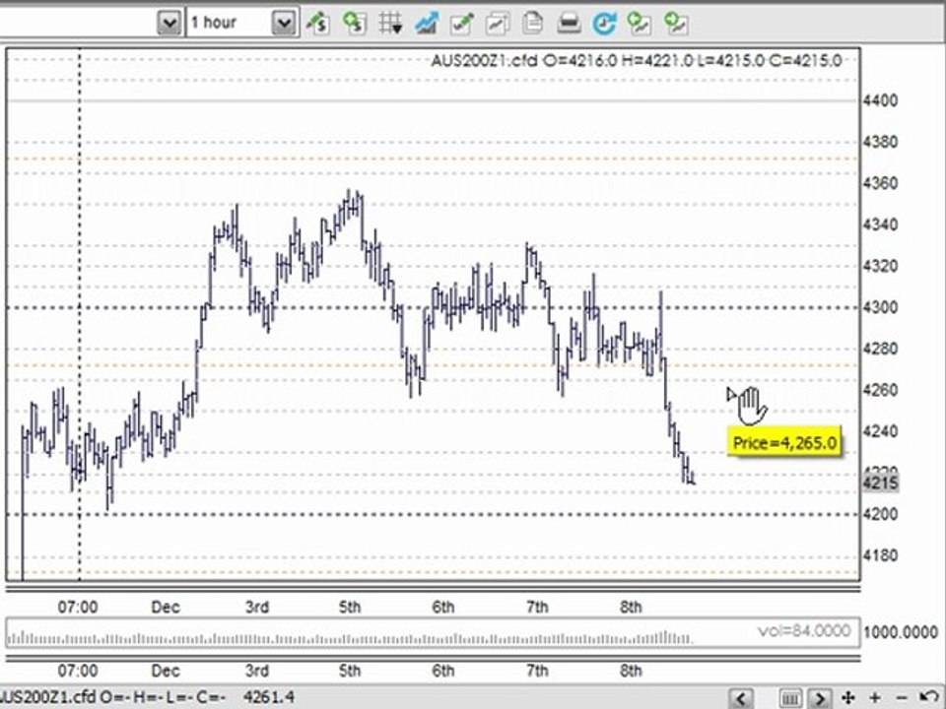Viewport: 946px width, 709px height.
Task: Click the checkmark pencil chart icon
Action: point(462,23)
